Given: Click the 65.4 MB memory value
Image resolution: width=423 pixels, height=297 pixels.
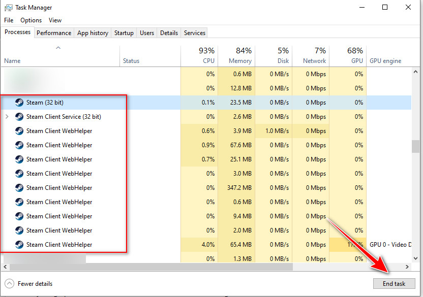Looking at the screenshot, I should 240,245.
